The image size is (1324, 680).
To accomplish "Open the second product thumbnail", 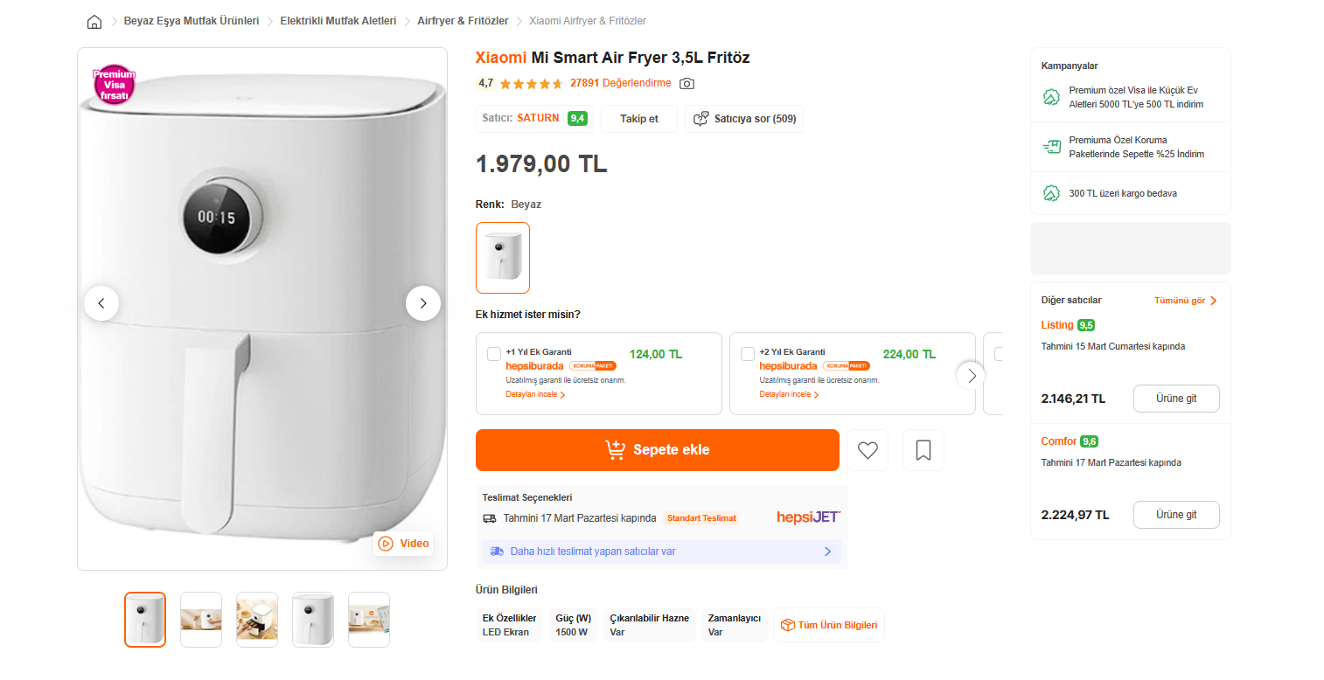I will point(201,620).
